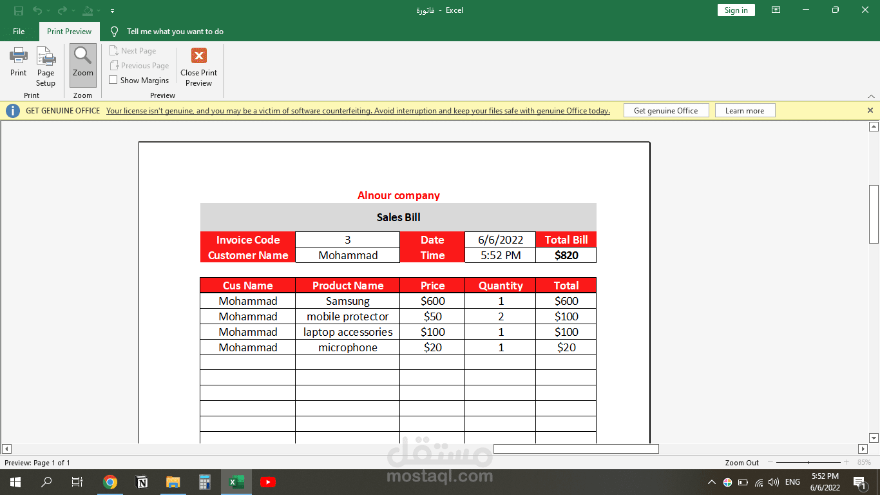The width and height of the screenshot is (880, 495).
Task: Open Calculator from the taskbar
Action: tap(205, 482)
